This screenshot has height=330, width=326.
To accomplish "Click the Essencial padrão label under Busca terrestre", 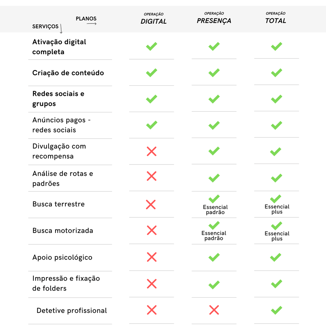I will pos(215,210).
